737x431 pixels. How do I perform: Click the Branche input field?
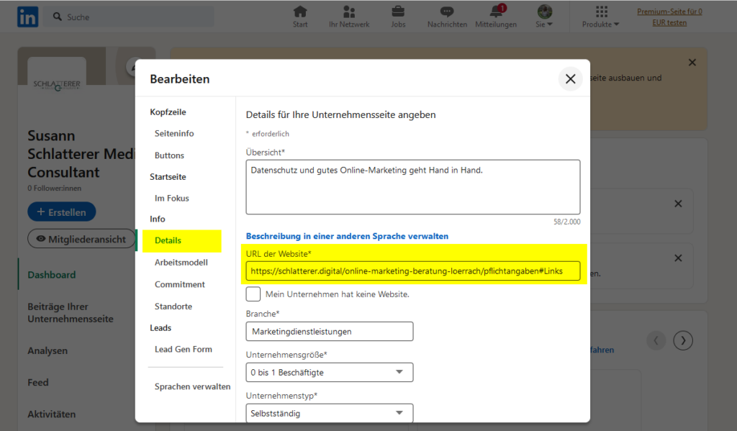click(330, 332)
